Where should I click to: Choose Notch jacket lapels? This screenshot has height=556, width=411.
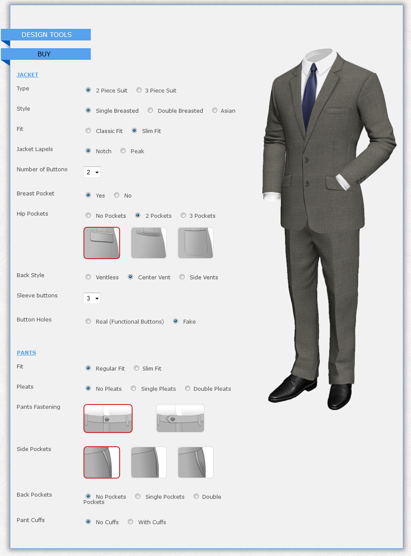pos(88,151)
